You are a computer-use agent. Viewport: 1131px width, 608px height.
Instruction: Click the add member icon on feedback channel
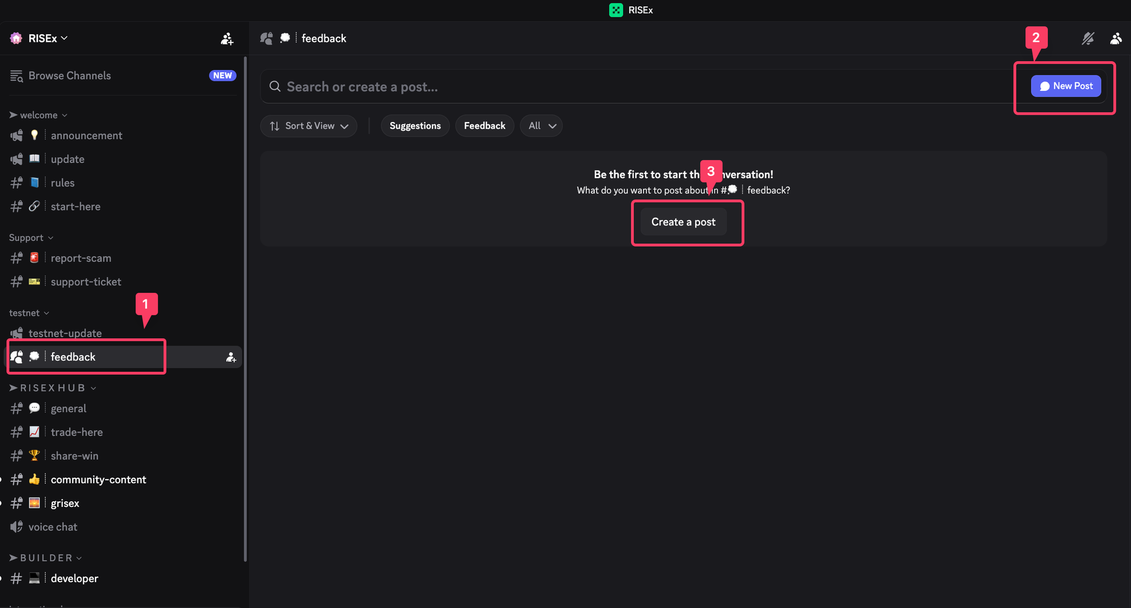point(231,357)
